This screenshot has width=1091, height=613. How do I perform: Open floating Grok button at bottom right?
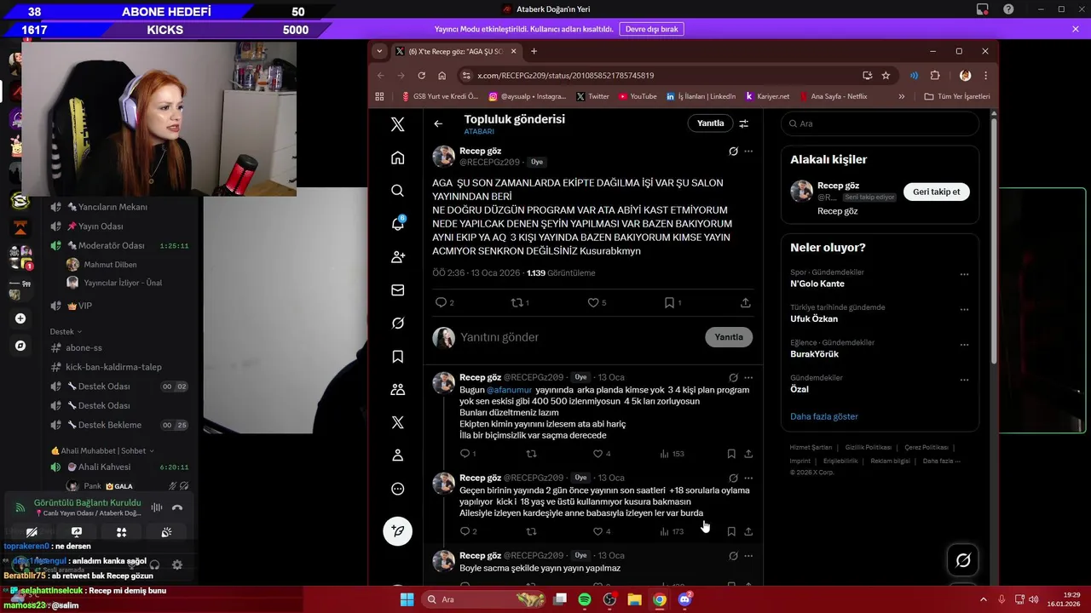[x=963, y=560]
